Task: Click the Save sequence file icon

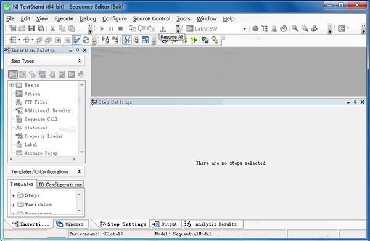Action: pyautogui.click(x=31, y=28)
